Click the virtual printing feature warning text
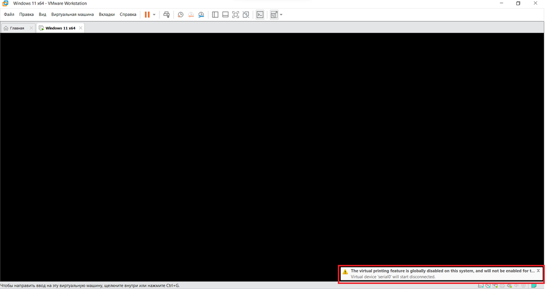The width and height of the screenshot is (545, 289). pyautogui.click(x=442, y=271)
